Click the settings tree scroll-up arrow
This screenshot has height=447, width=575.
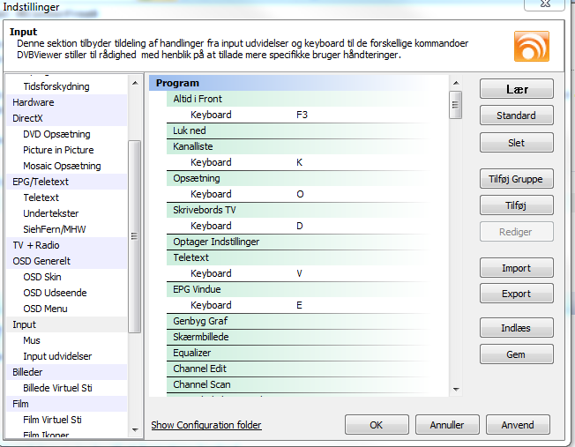135,83
